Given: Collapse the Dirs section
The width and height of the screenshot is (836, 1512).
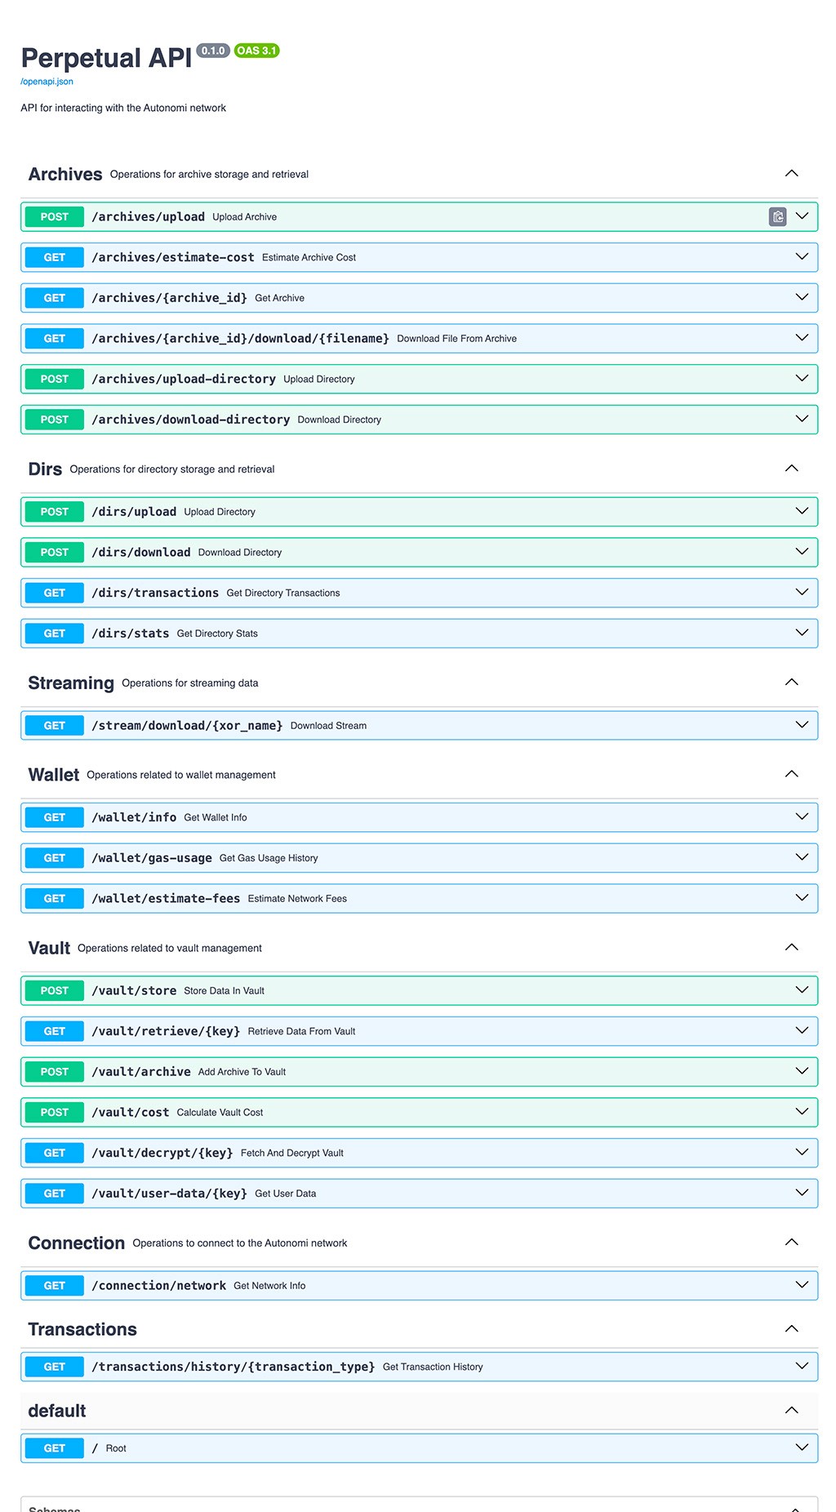Looking at the screenshot, I should coord(791,468).
